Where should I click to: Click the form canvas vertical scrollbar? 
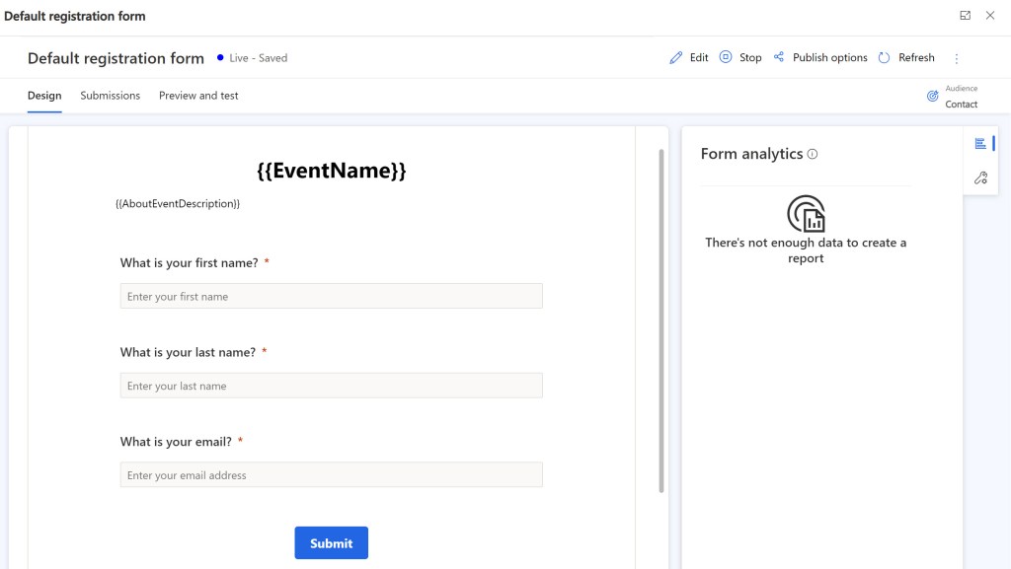tap(661, 320)
